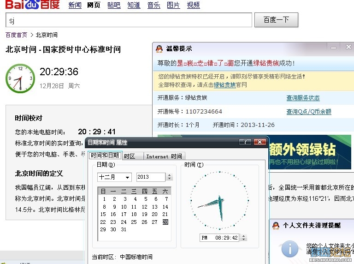354x264 pixels.
Task: Minimize the 温馨提示 window
Action: [333, 48]
